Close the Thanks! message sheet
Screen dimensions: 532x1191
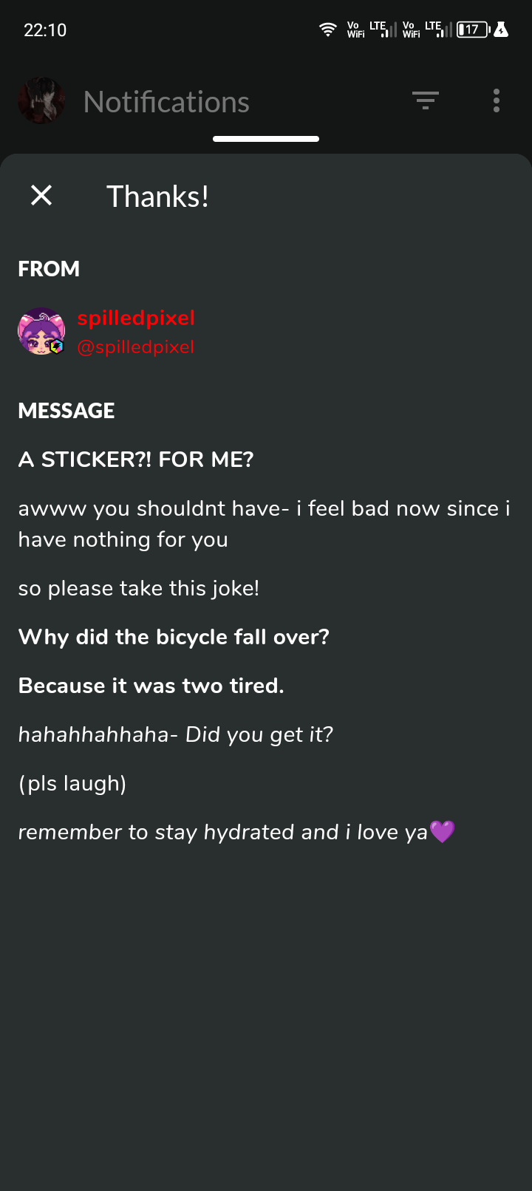coord(41,195)
